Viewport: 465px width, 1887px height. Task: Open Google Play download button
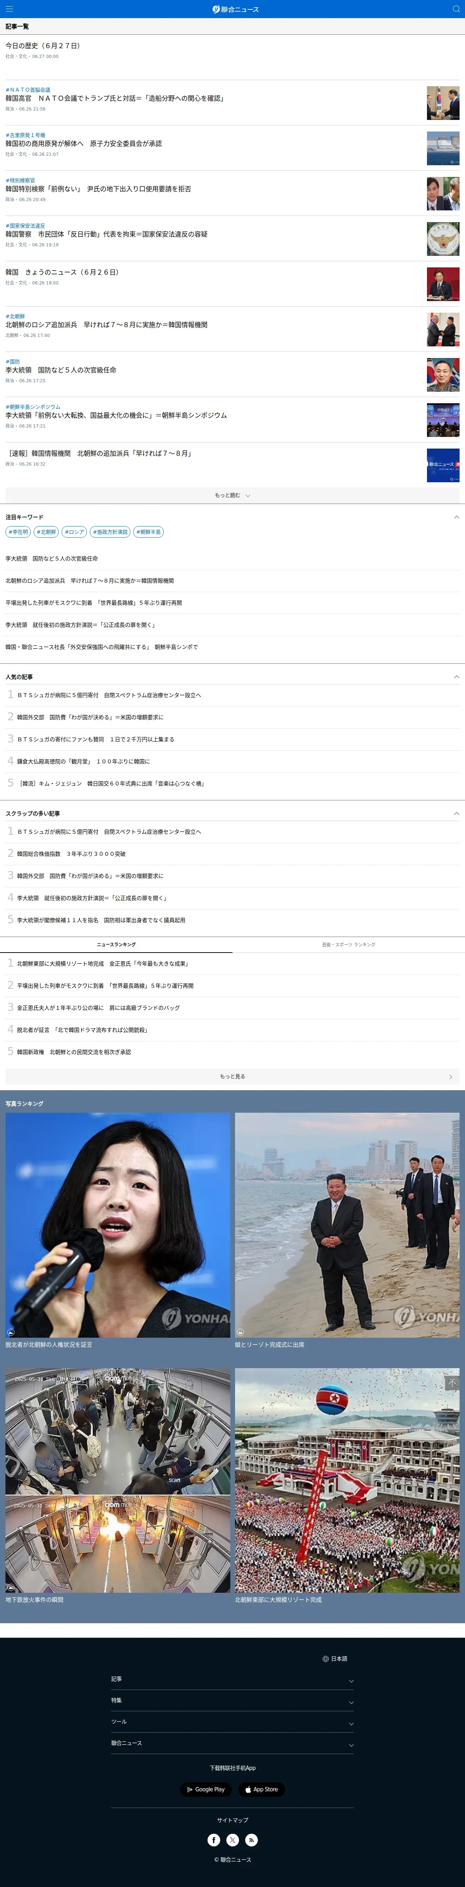click(206, 1789)
